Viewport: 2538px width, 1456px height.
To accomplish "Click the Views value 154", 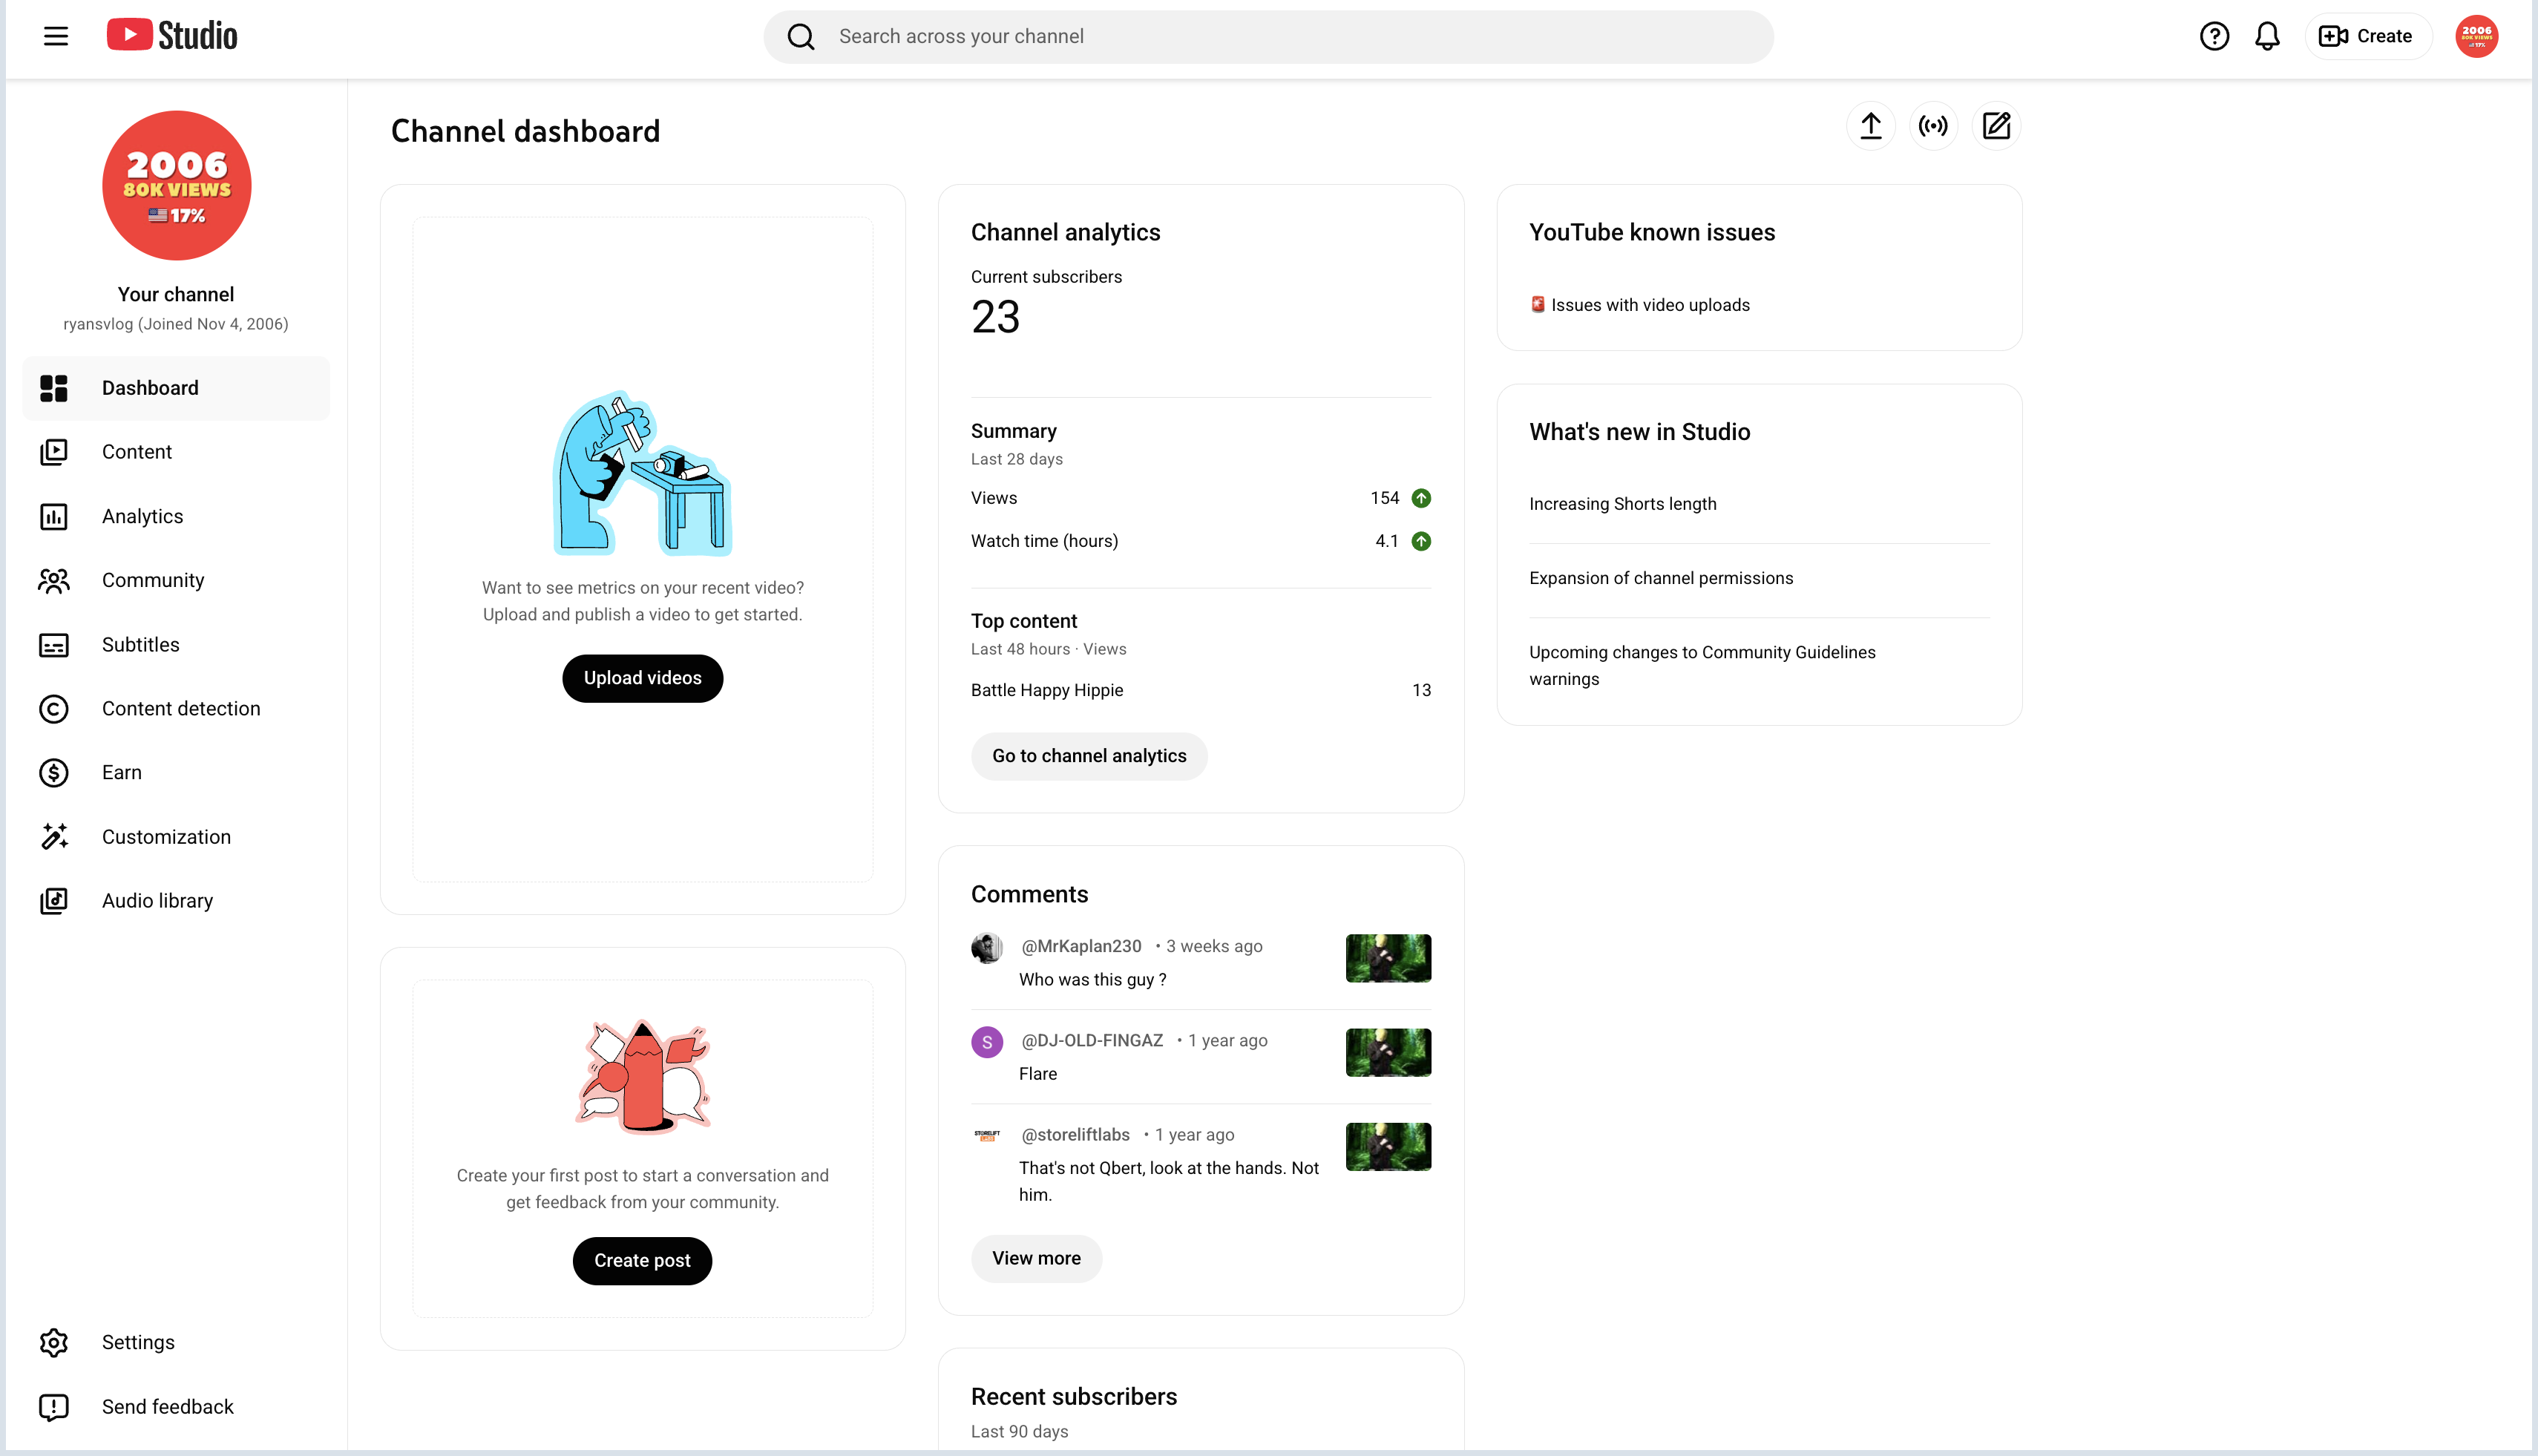I will click(x=1384, y=498).
